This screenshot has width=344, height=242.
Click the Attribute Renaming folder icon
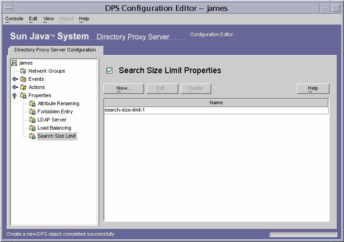click(32, 103)
